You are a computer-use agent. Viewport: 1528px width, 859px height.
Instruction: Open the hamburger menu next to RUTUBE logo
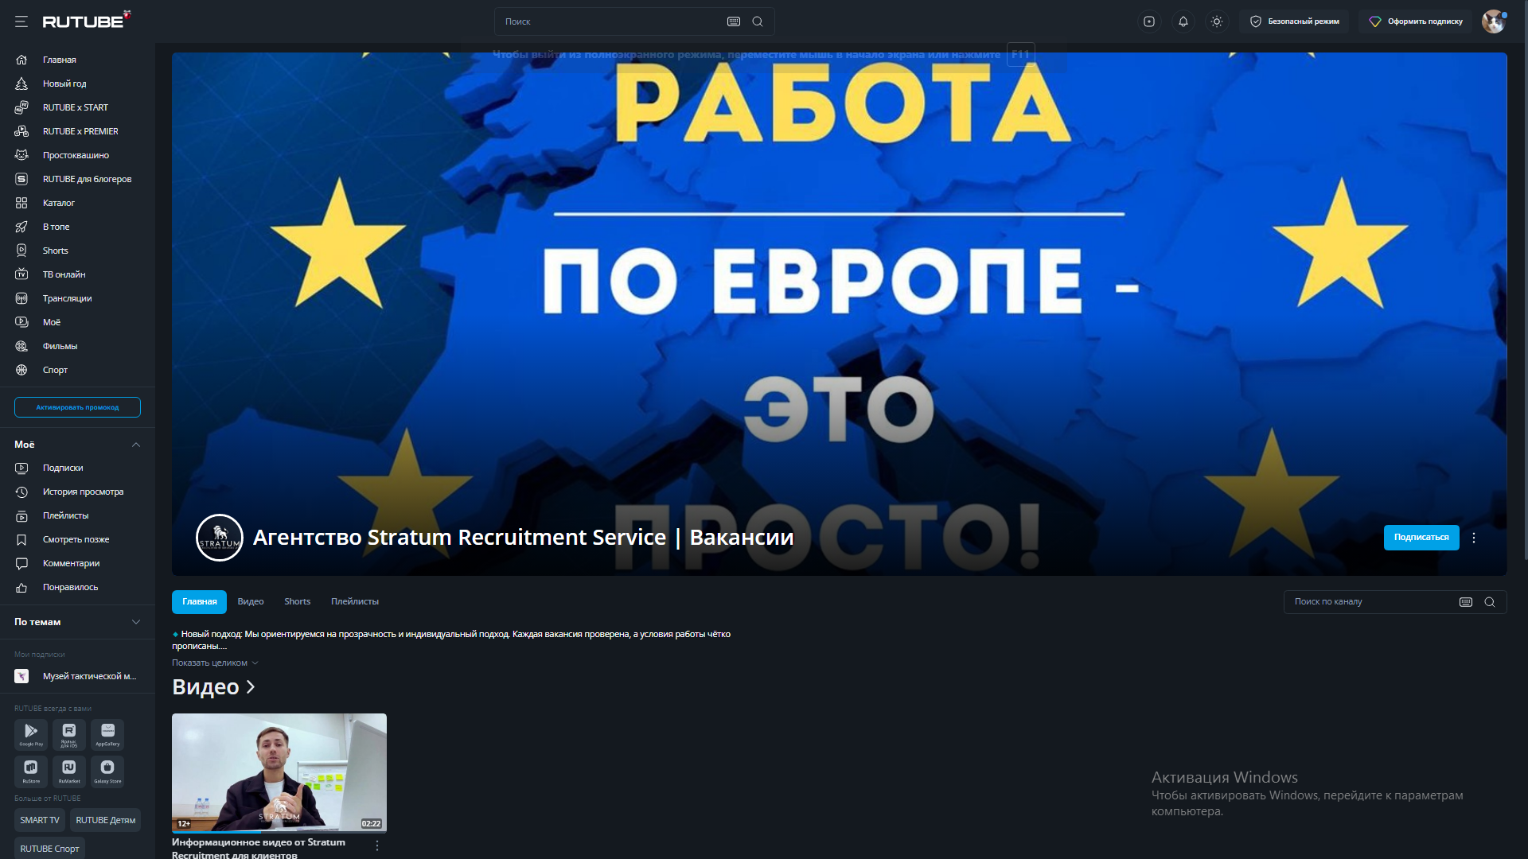coord(21,21)
